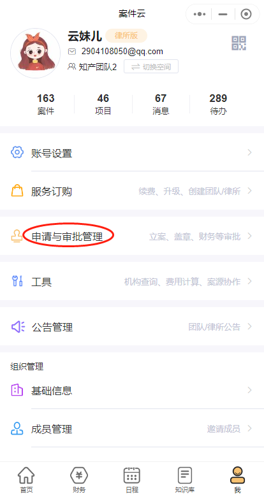Viewport: 264px width, 497px height.
Task: Expand the 服务订购 row chevron
Action: click(x=250, y=191)
